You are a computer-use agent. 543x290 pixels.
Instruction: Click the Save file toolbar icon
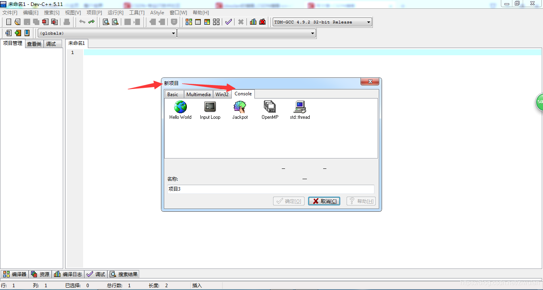[27, 22]
